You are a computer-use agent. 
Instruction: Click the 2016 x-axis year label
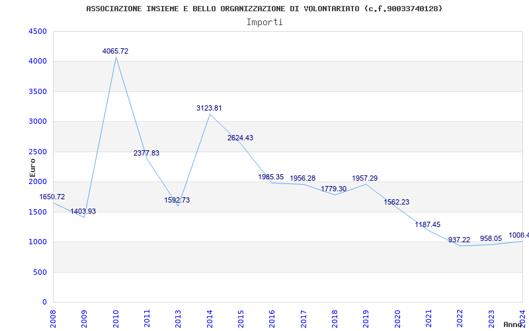[x=272, y=319]
